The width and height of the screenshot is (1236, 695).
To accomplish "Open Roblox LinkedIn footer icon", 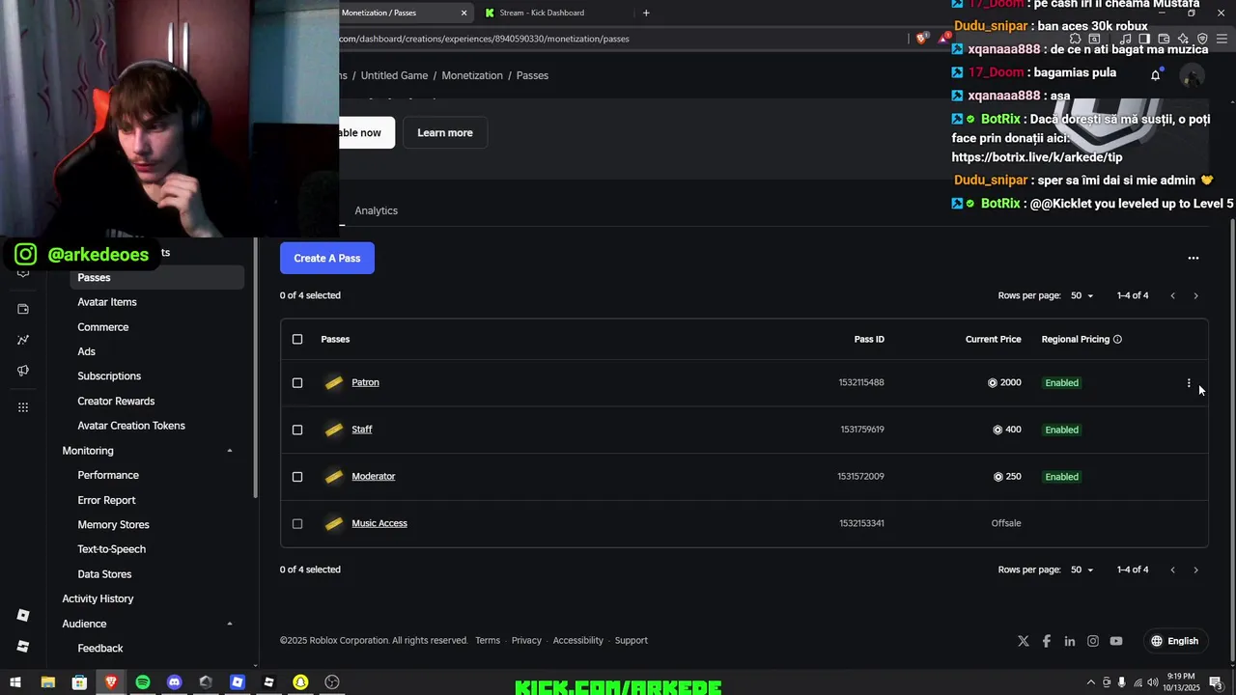I will (1070, 641).
